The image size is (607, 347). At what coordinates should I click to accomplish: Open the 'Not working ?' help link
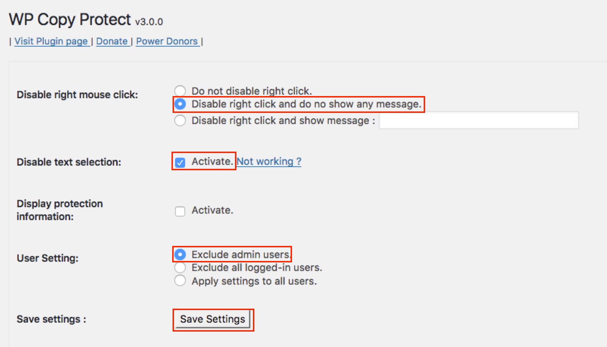coord(269,162)
